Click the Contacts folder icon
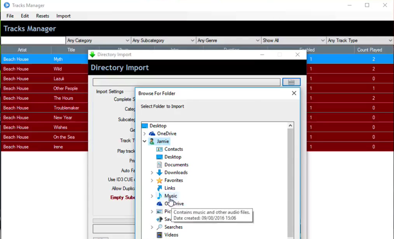This screenshot has width=394, height=239. [x=159, y=149]
